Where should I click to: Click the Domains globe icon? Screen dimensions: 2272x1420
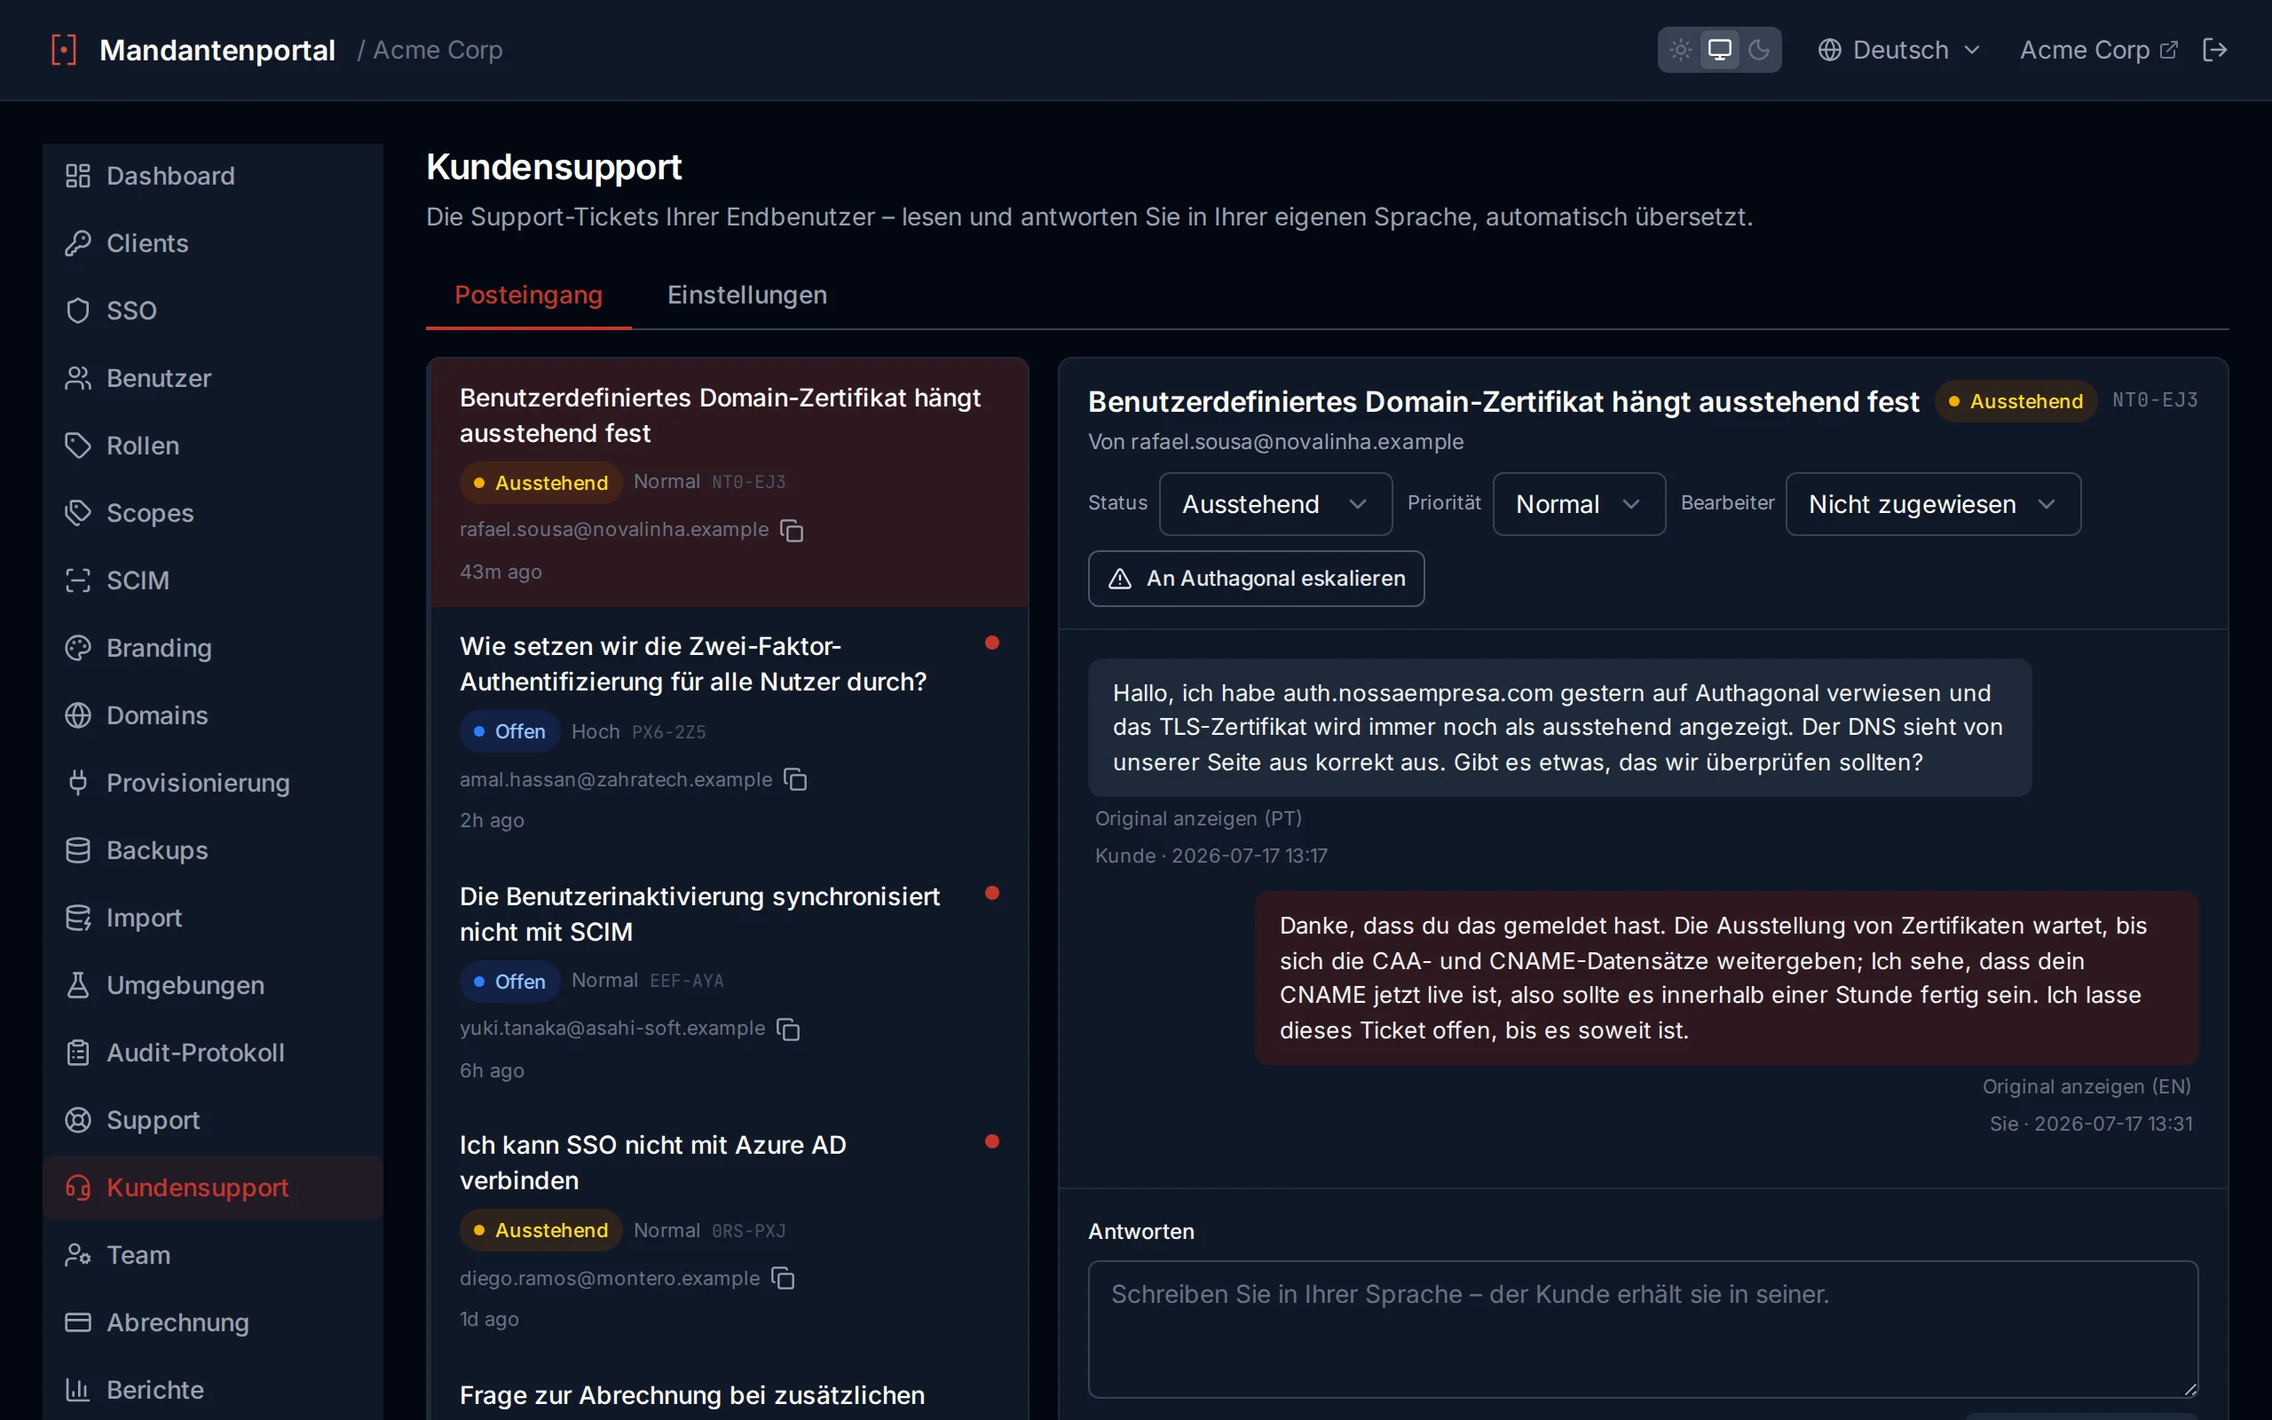[78, 715]
